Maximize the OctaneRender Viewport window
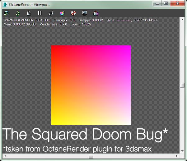Screen dimensions: 187x161 166,3
